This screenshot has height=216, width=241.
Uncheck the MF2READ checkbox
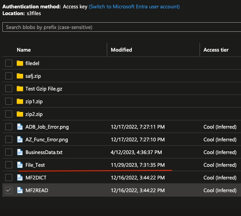[9, 190]
